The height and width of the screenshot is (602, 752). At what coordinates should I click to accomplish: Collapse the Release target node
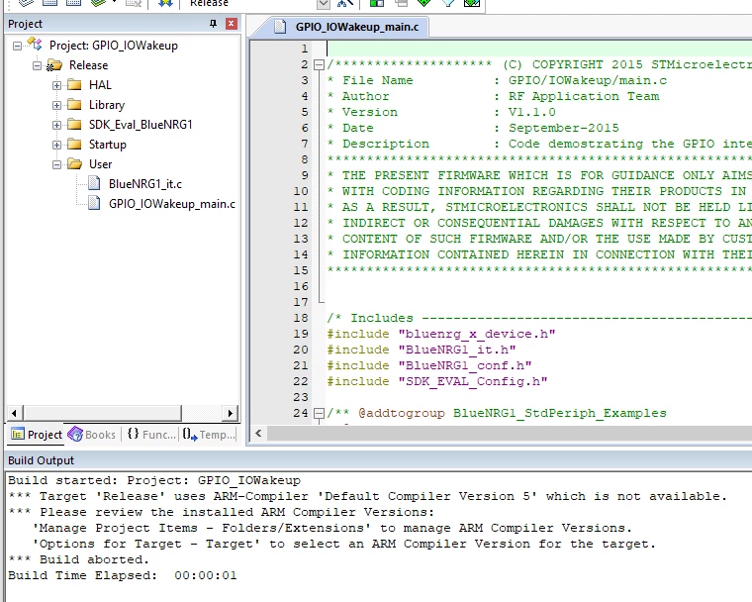coord(37,65)
